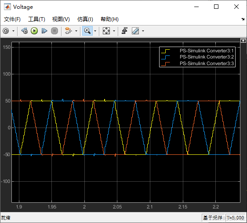Click the dock scope arrow at menu bar end
247x223 pixels.
[x=243, y=19]
